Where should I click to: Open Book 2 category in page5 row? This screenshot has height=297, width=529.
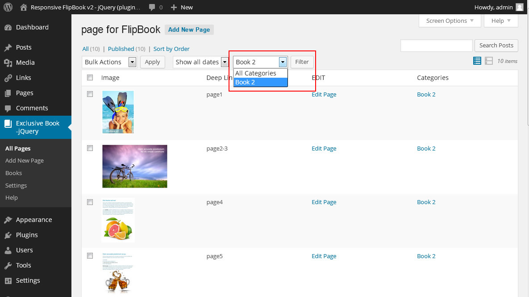coord(426,256)
